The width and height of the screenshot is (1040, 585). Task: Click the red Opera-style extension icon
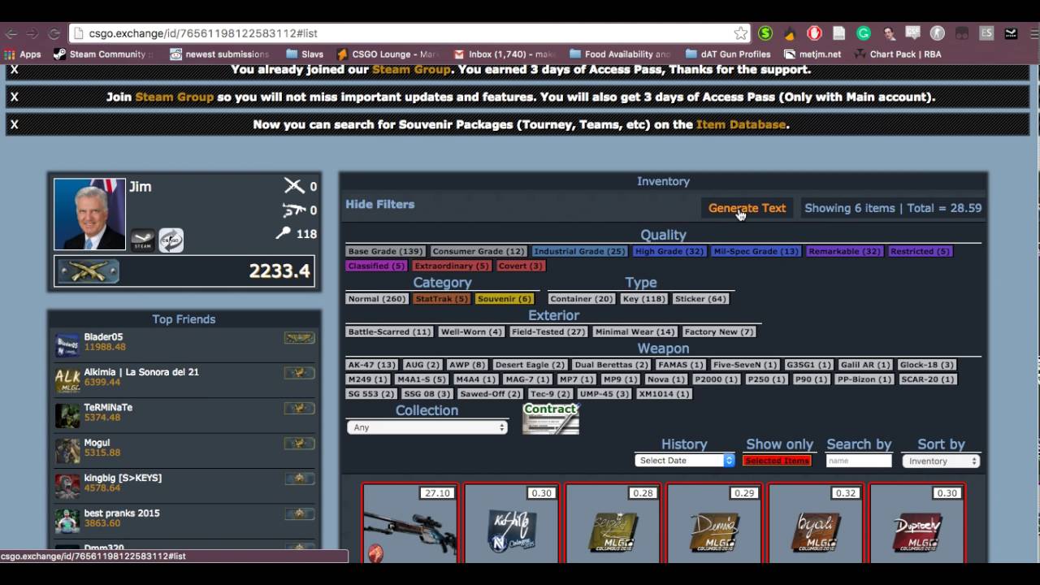pos(814,33)
